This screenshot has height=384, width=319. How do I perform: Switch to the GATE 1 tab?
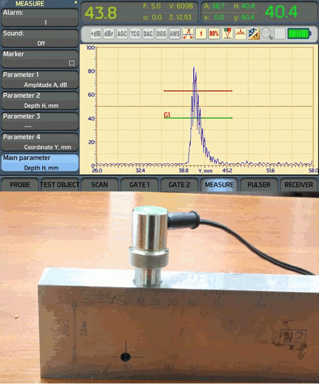point(139,184)
